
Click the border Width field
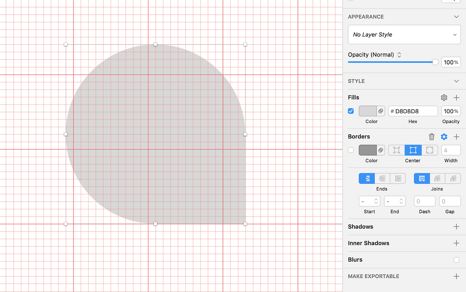pos(451,150)
